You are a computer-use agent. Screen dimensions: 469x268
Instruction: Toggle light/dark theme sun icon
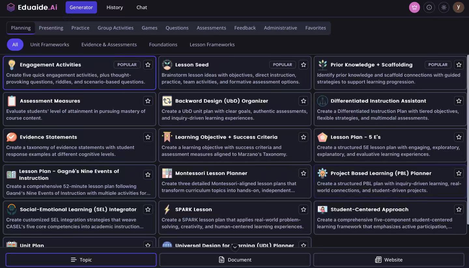pos(444,7)
